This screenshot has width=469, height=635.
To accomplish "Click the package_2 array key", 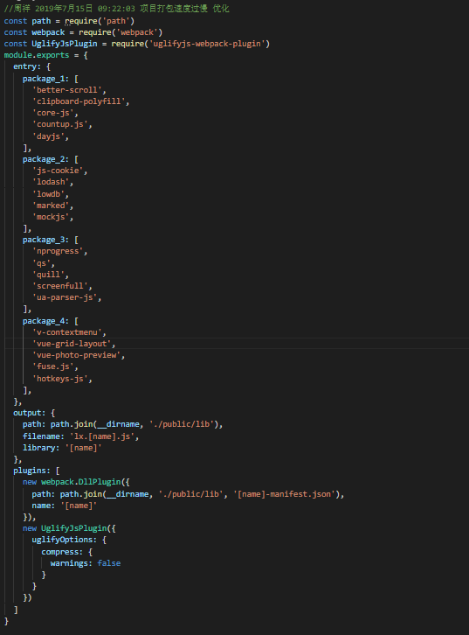I will (x=44, y=159).
